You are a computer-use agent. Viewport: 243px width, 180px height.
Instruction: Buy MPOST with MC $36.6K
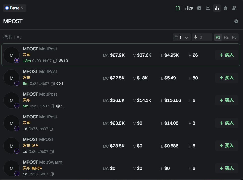[x=227, y=100]
